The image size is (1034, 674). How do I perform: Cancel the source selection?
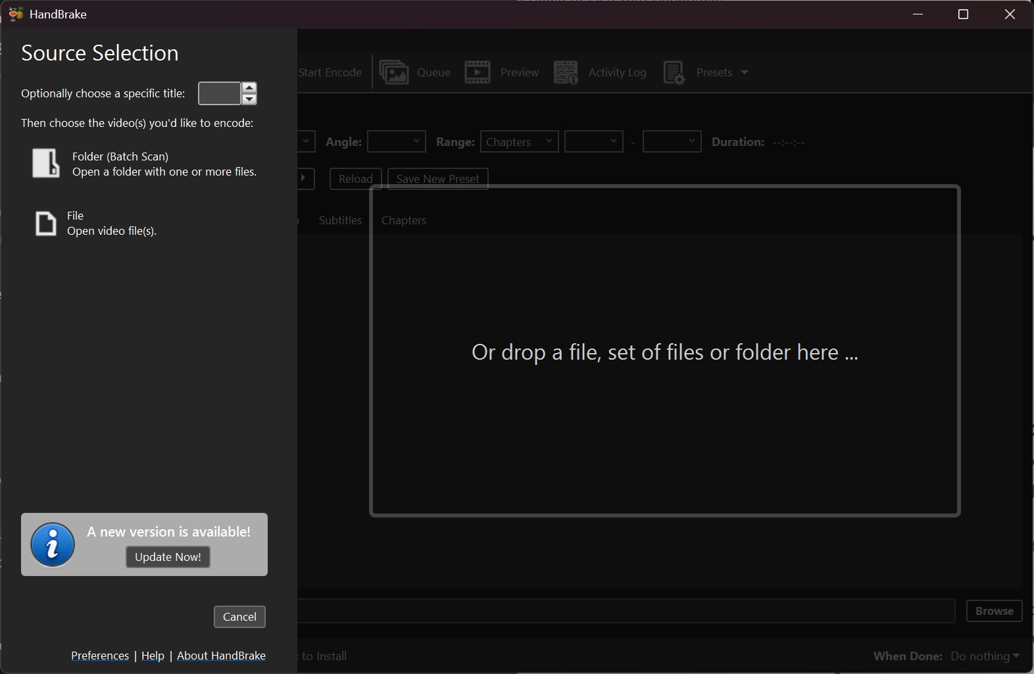point(239,617)
